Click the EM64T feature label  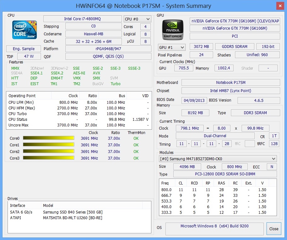[x=57, y=78]
